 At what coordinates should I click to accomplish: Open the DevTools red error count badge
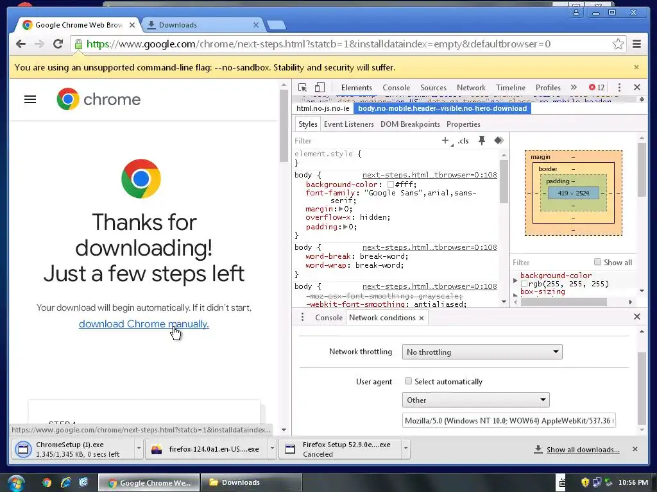[597, 87]
